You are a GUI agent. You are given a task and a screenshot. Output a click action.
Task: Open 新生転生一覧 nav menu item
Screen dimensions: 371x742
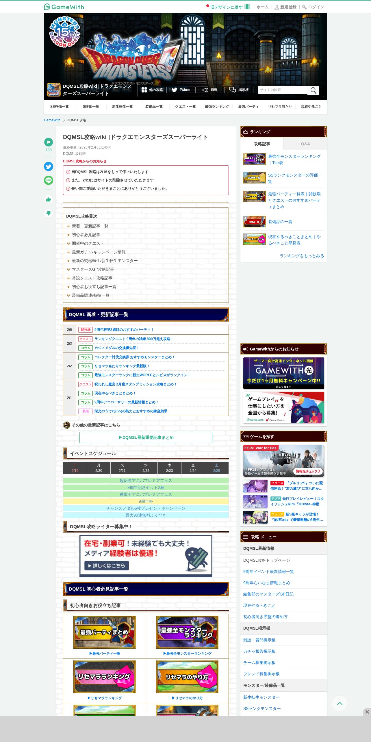[x=123, y=107]
